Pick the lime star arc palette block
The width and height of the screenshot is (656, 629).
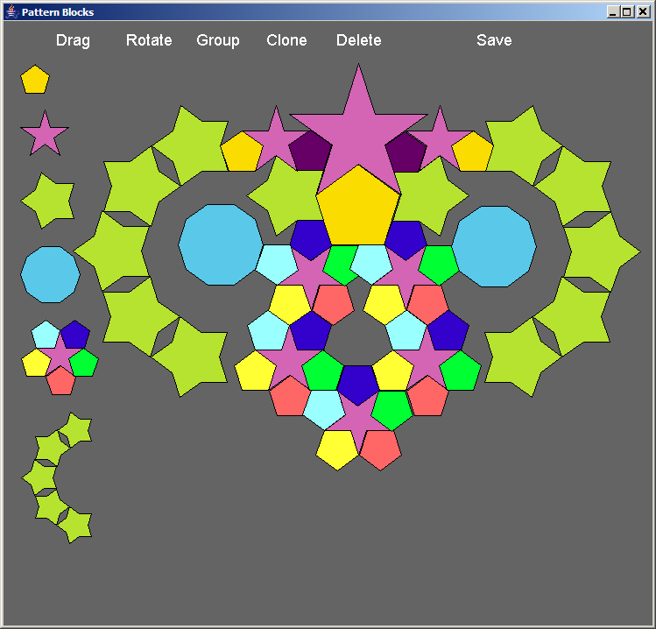tap(57, 477)
